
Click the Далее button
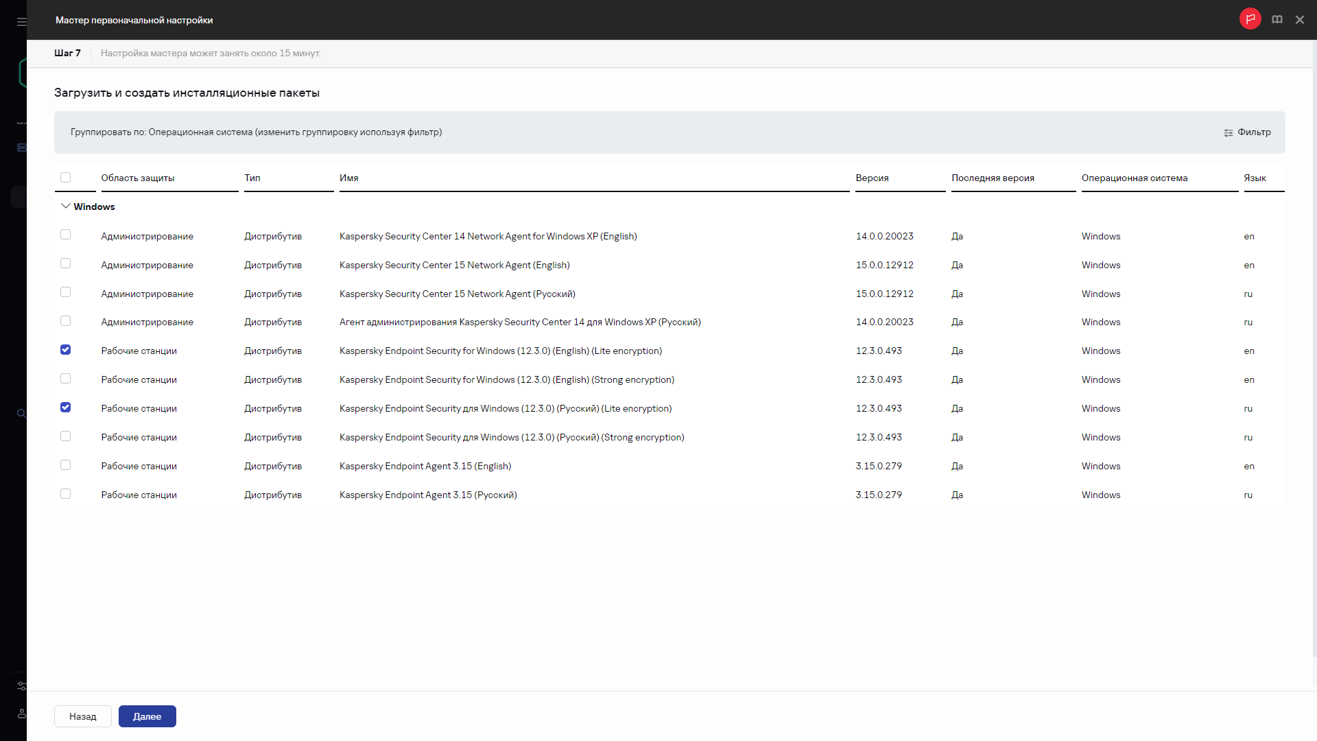[x=147, y=716]
